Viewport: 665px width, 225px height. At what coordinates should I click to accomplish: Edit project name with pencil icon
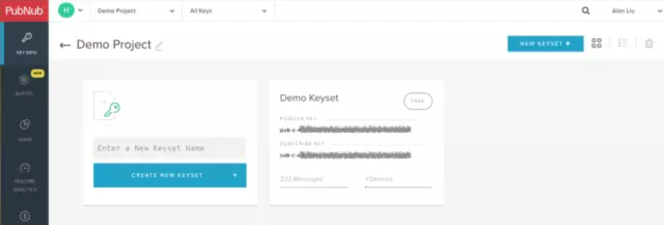pos(159,46)
